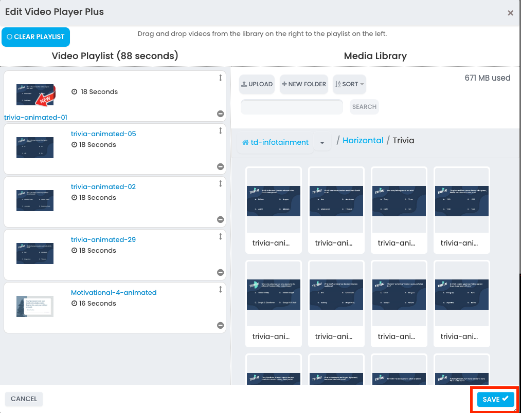Select fourth library video in top row
The width and height of the screenshot is (521, 413).
click(462, 210)
